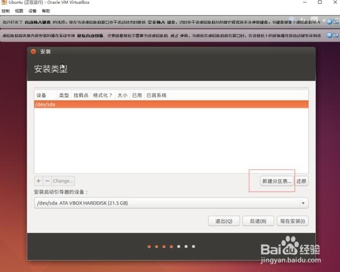Click the 大小 column header

click(122, 96)
